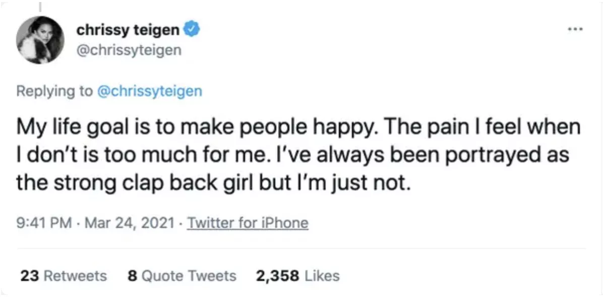Click the number 8 beside Quote Tweets
603x297 pixels.
click(133, 275)
